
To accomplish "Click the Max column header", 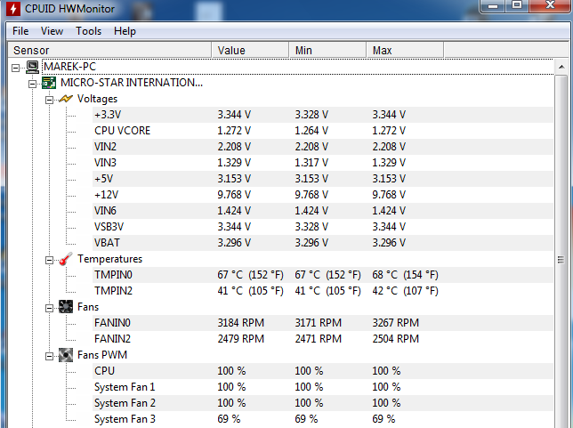I will pyautogui.click(x=405, y=50).
